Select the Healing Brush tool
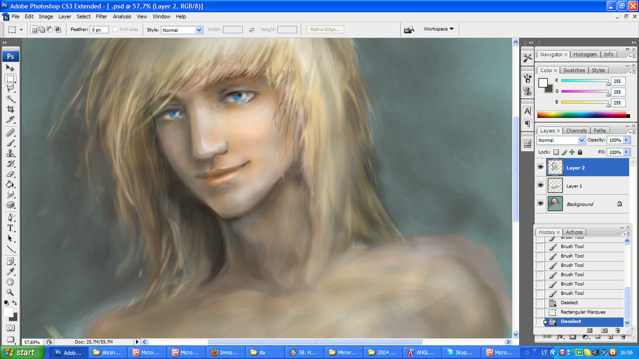 (10, 133)
